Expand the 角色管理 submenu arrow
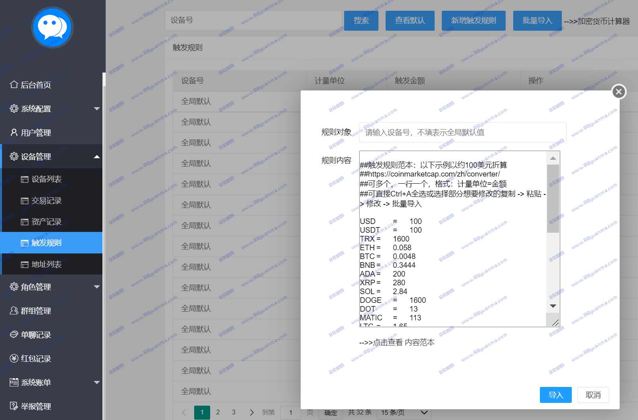The height and width of the screenshot is (420, 638). tap(96, 287)
